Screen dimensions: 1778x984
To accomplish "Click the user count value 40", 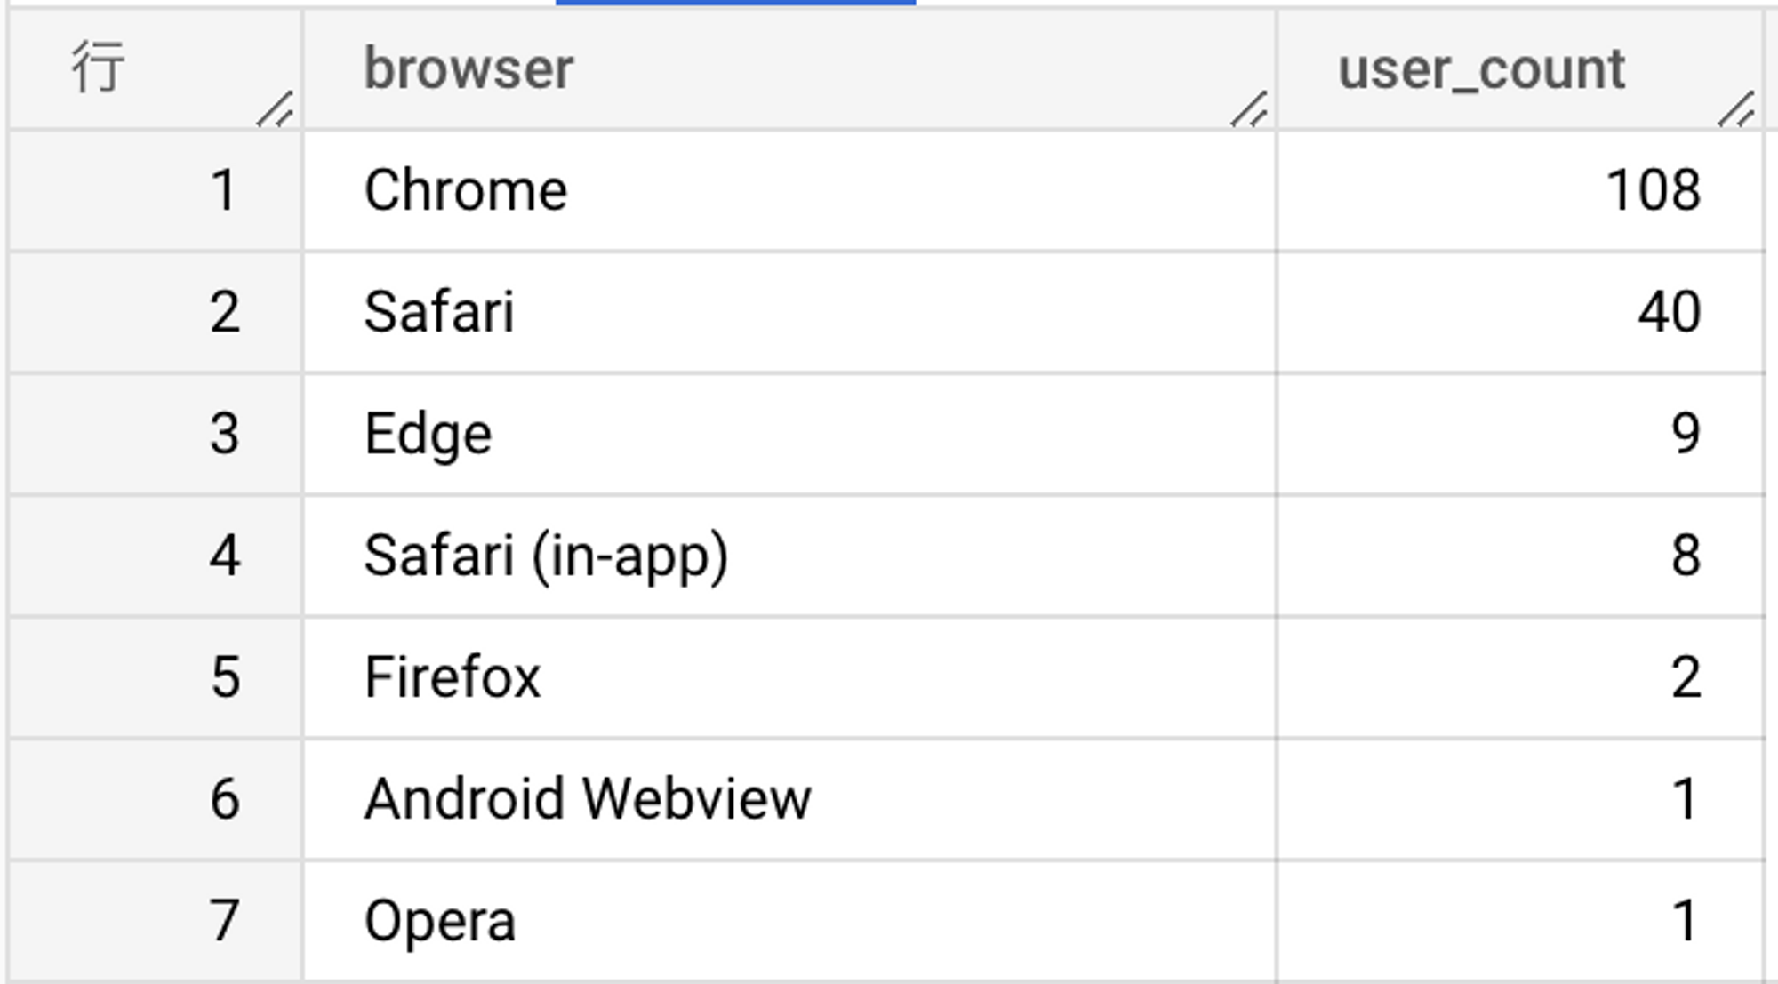I will [1669, 312].
